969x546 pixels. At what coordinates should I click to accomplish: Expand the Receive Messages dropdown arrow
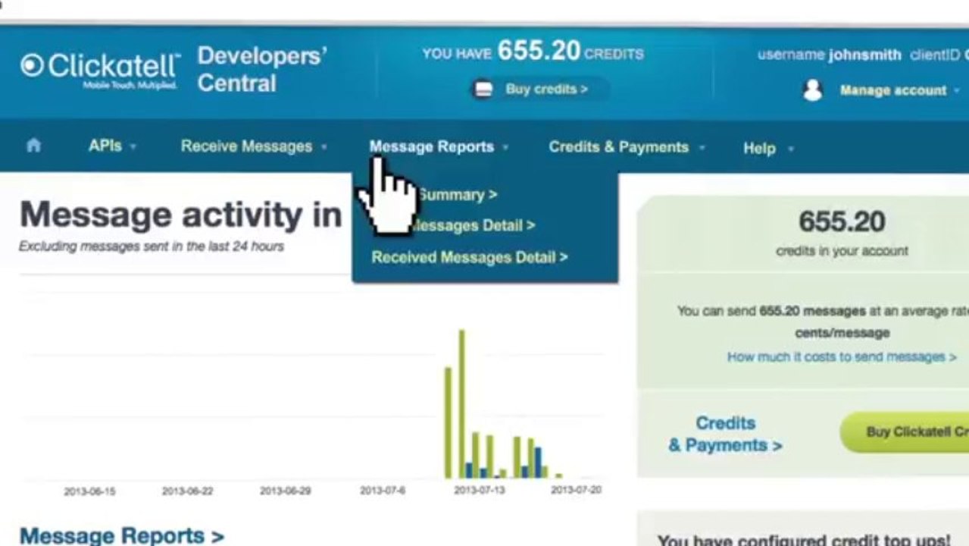[324, 148]
